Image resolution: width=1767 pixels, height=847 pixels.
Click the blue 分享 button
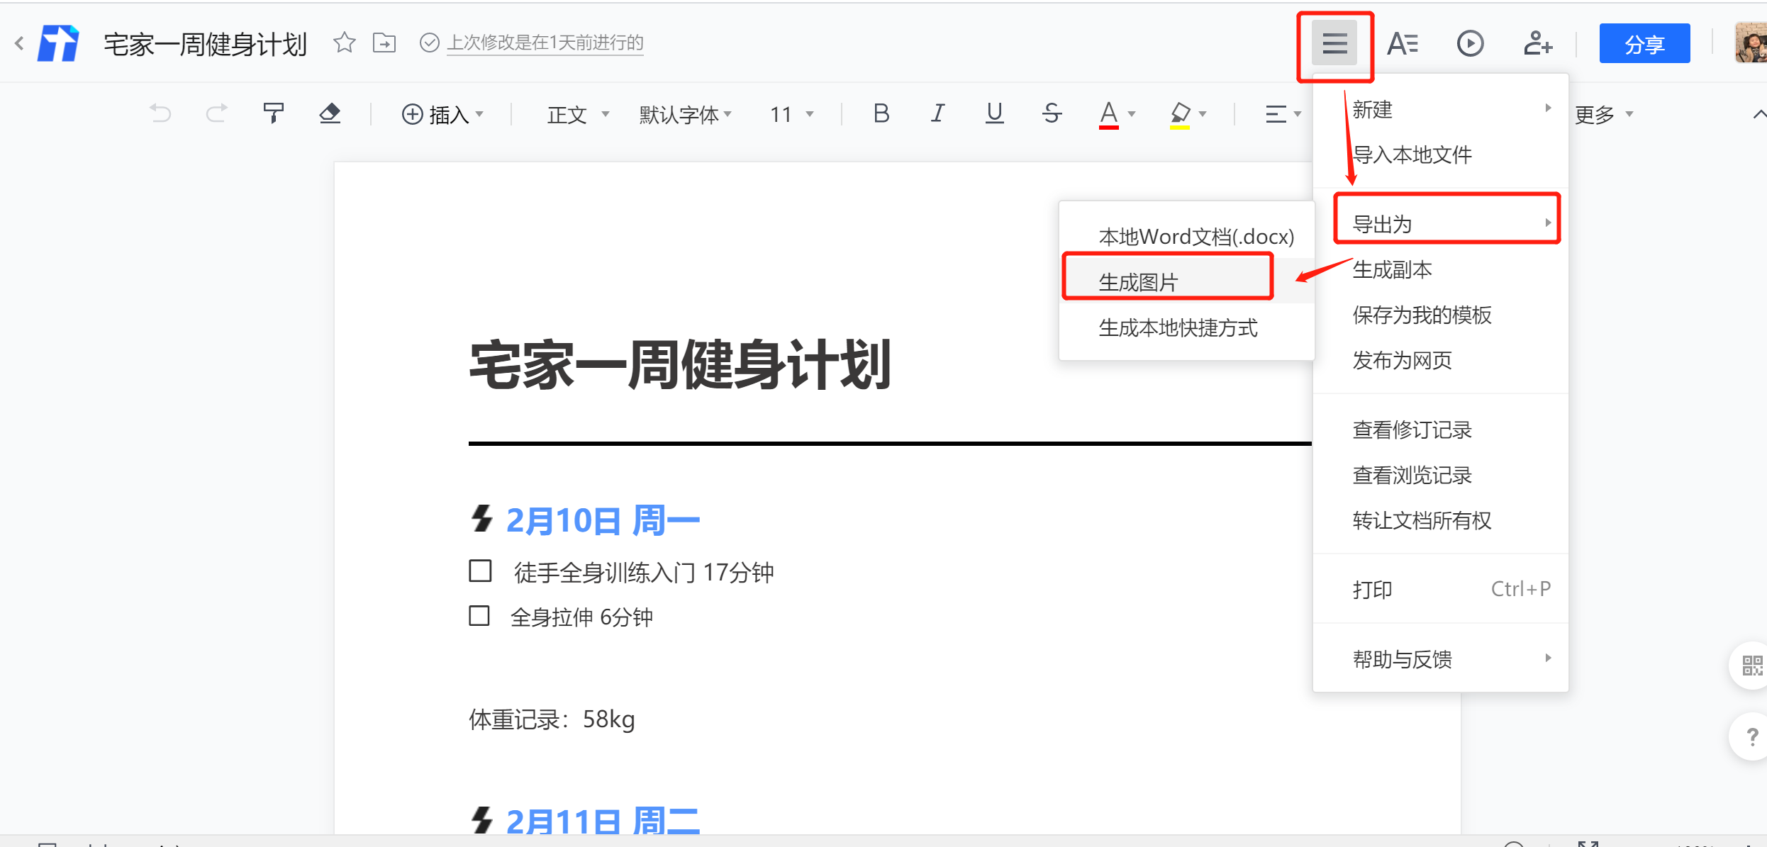1644,44
